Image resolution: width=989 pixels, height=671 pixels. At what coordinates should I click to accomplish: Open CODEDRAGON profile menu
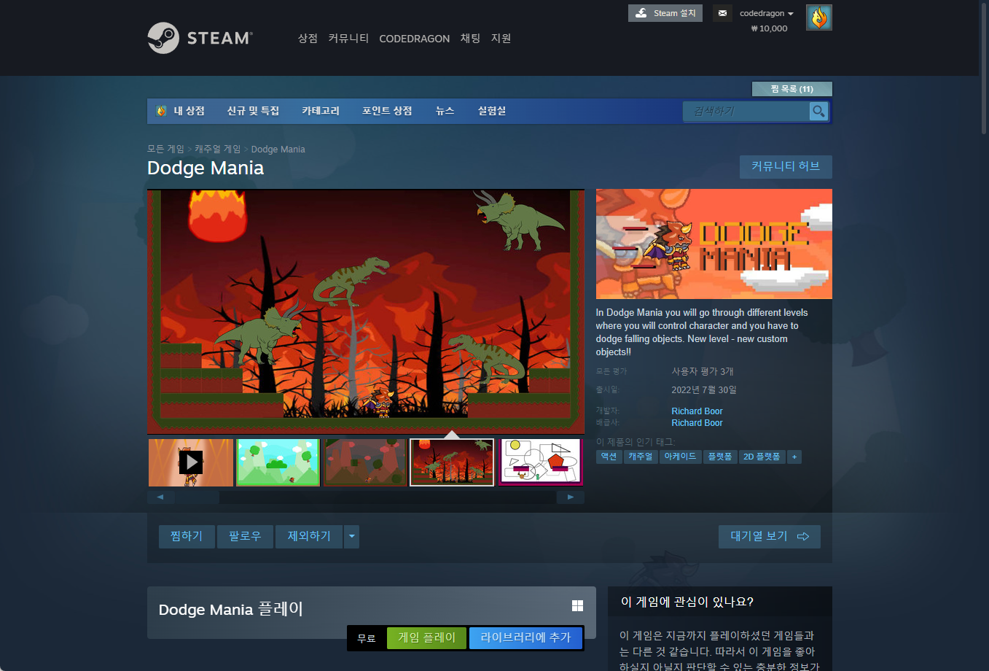tap(414, 39)
